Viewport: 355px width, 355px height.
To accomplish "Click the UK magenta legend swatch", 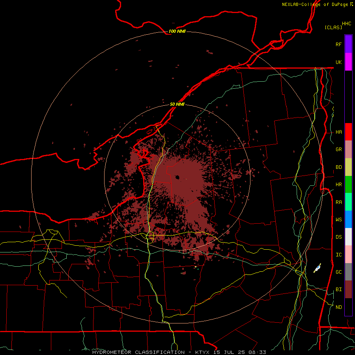I will 348,62.
